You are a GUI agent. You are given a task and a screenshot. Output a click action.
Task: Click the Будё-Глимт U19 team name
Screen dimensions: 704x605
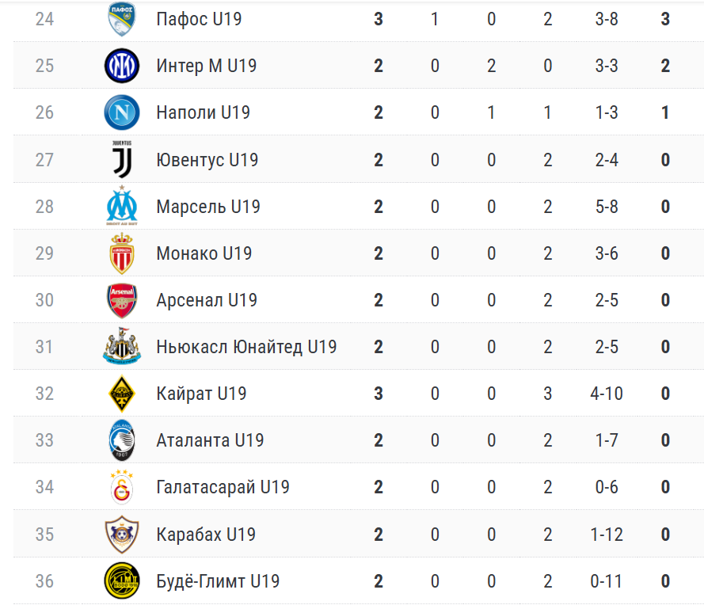[218, 581]
